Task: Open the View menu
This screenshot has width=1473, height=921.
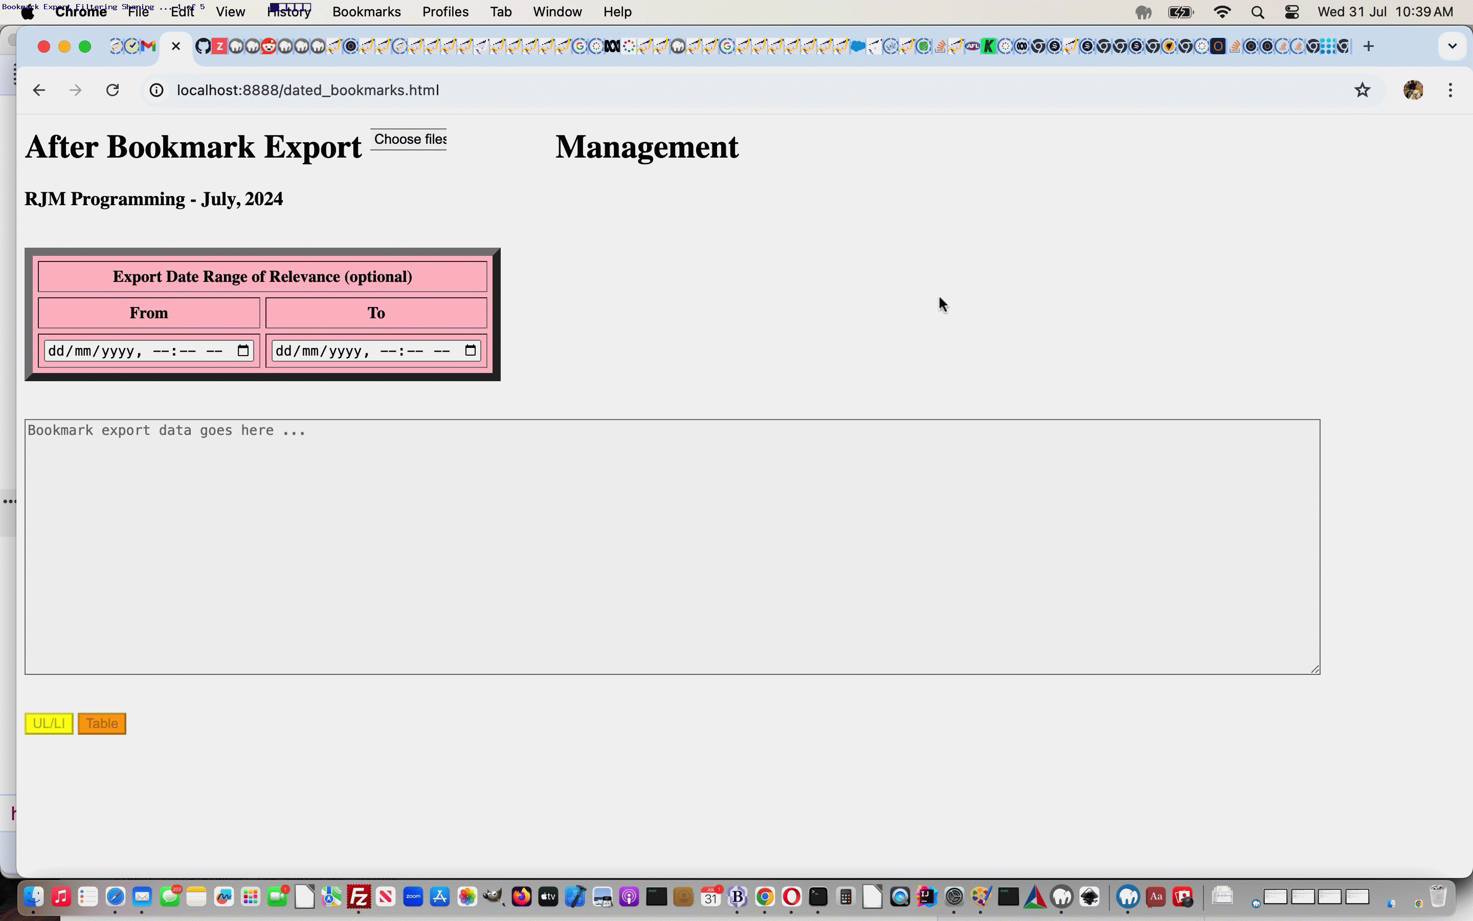Action: pos(231,12)
